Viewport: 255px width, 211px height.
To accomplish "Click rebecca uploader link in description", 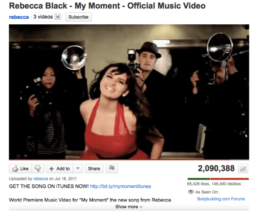I will pos(41,179).
